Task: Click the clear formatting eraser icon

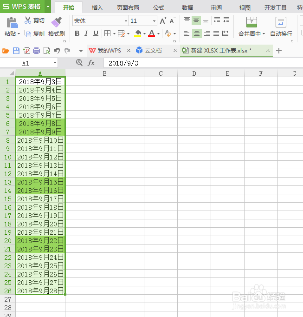Action: tap(168, 33)
